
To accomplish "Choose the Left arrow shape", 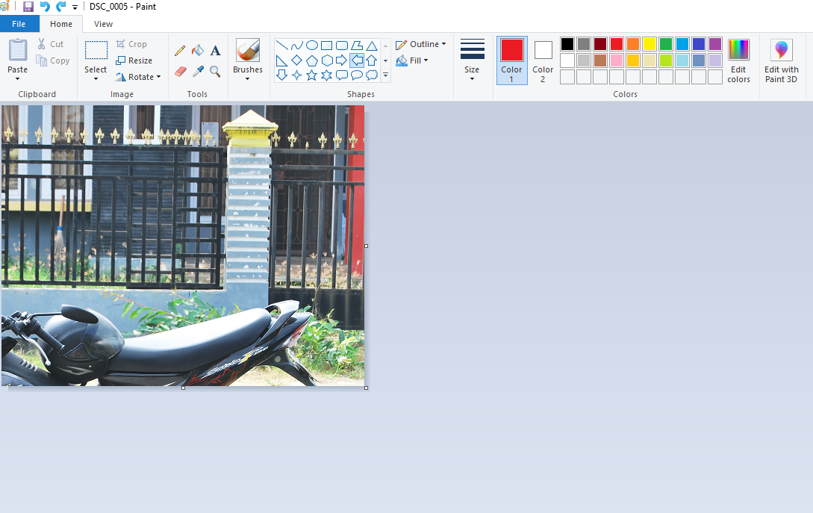I will 357,60.
